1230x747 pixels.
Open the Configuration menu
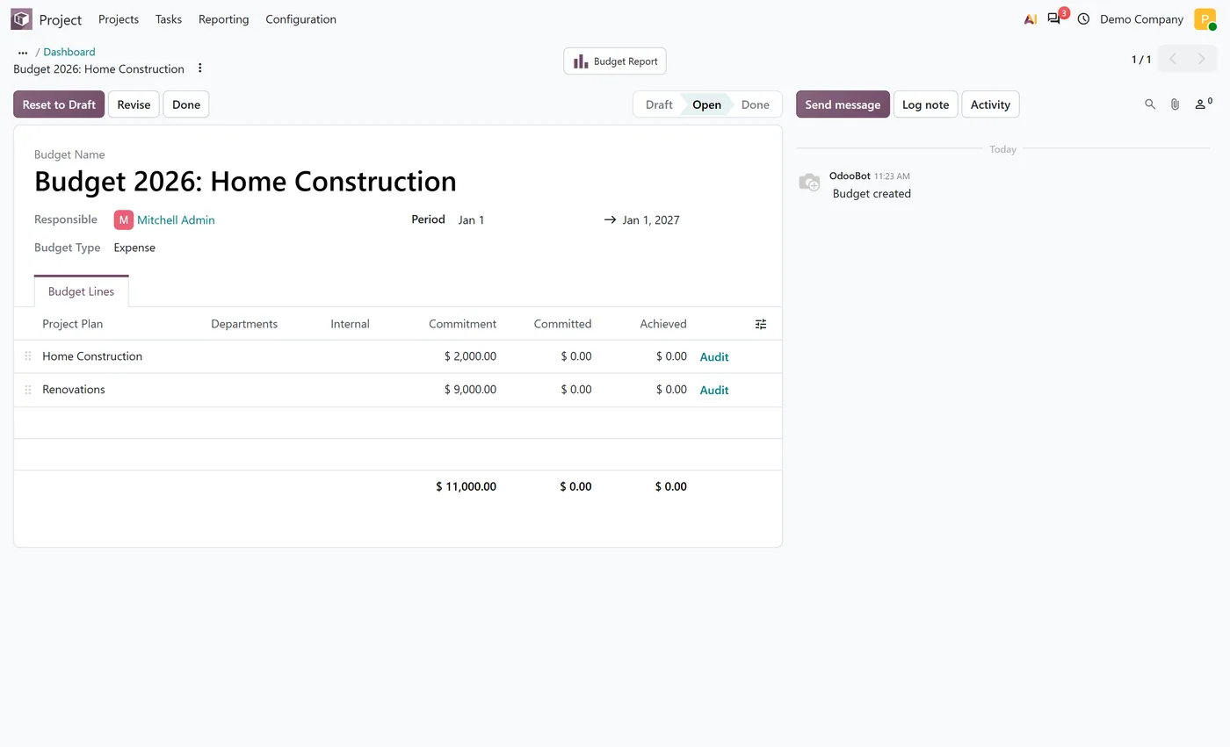[x=300, y=19]
